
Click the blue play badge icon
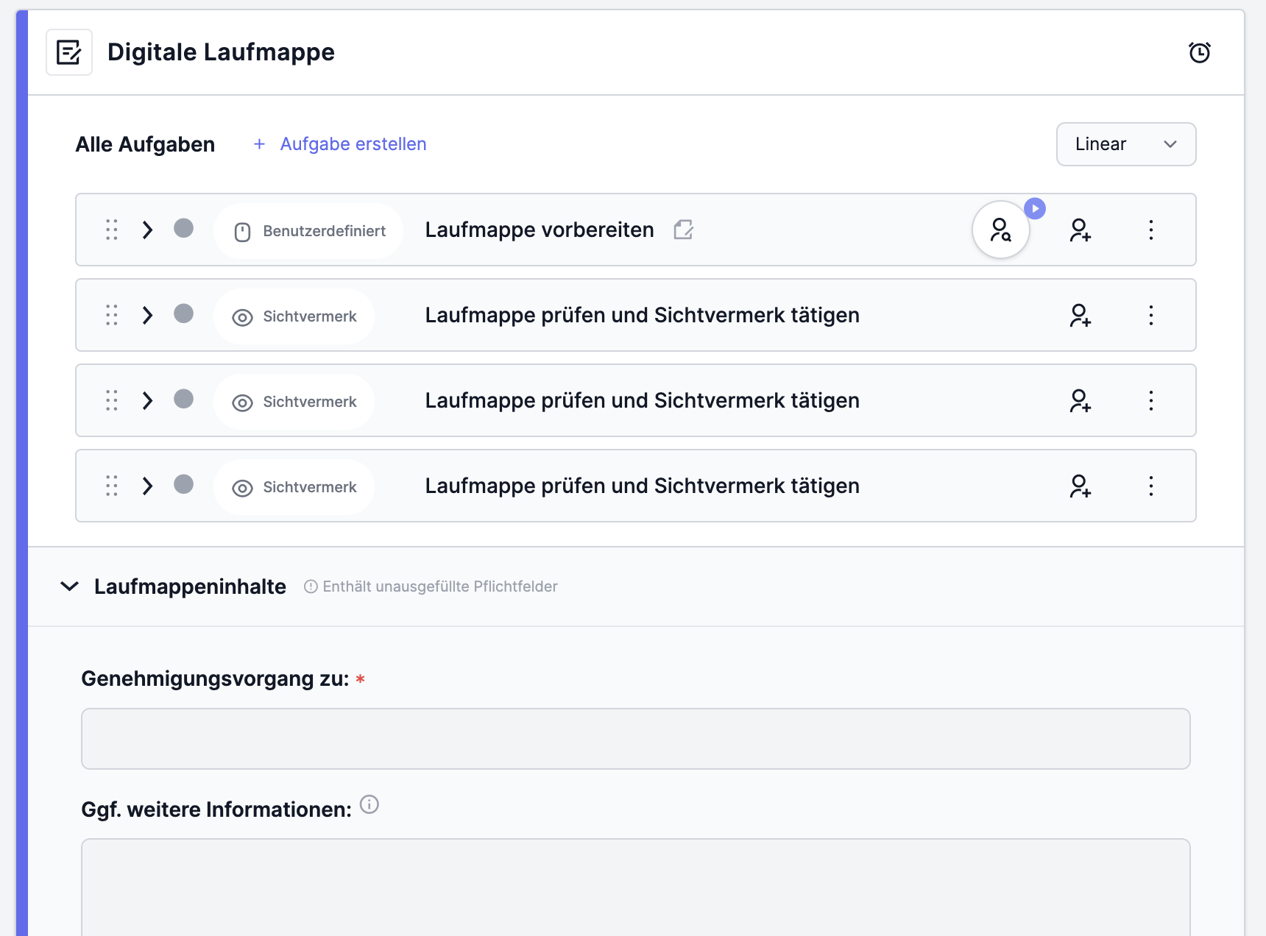click(1035, 208)
